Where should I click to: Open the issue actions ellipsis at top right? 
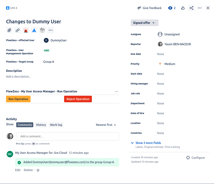tap(199, 8)
